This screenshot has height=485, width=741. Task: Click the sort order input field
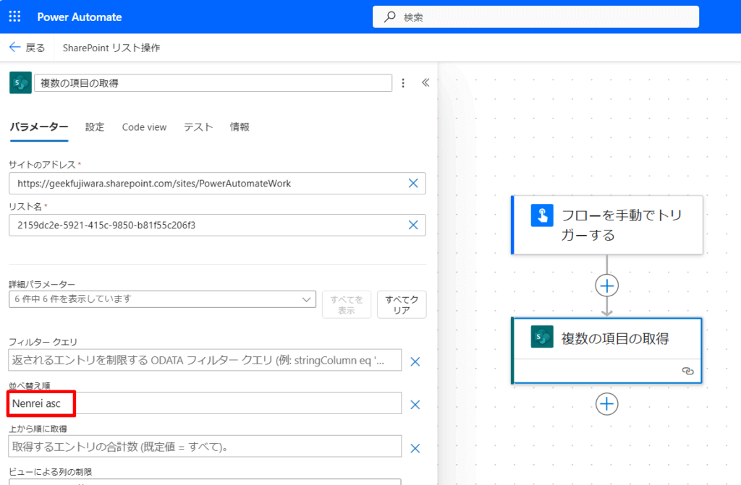tap(205, 403)
